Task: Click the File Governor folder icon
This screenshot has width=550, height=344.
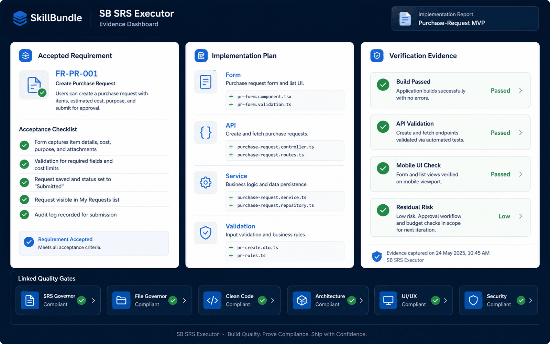Action: click(121, 300)
